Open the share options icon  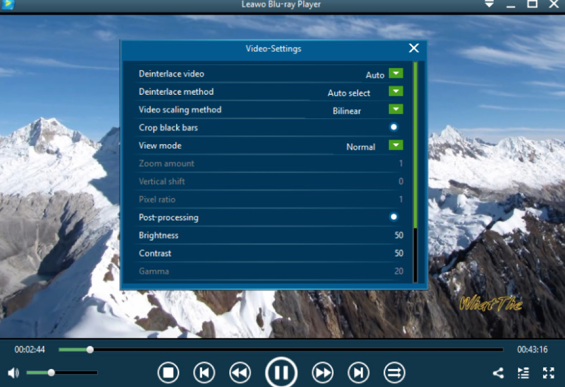[x=498, y=373]
